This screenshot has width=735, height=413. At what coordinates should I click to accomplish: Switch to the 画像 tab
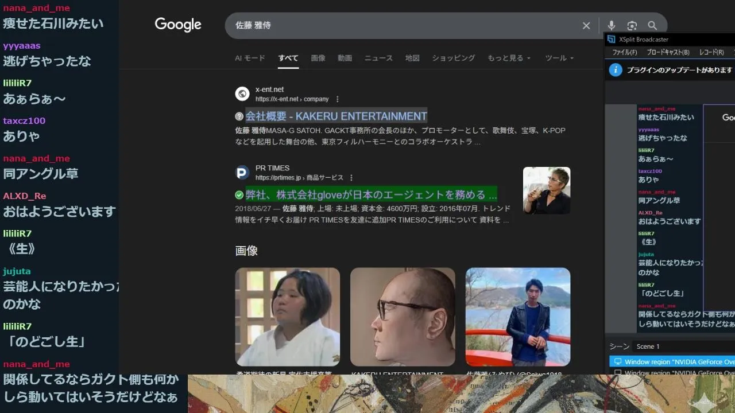(318, 58)
